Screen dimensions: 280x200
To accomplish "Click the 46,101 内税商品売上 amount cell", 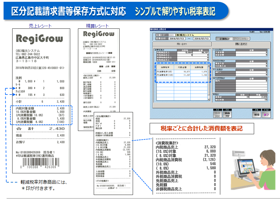I will (x=201, y=53).
